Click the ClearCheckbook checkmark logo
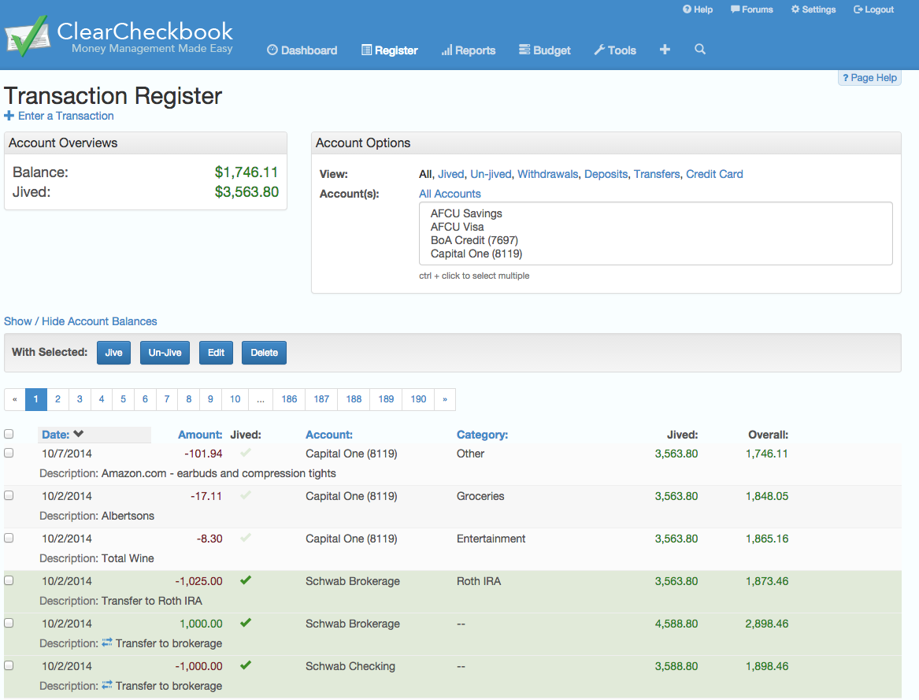The width and height of the screenshot is (919, 700). click(x=26, y=36)
